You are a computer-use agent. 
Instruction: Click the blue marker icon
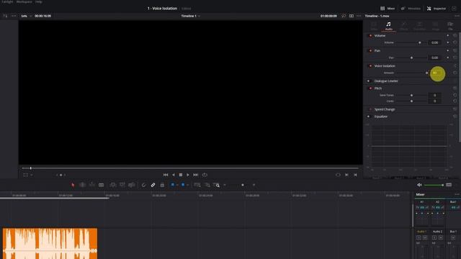click(x=183, y=185)
